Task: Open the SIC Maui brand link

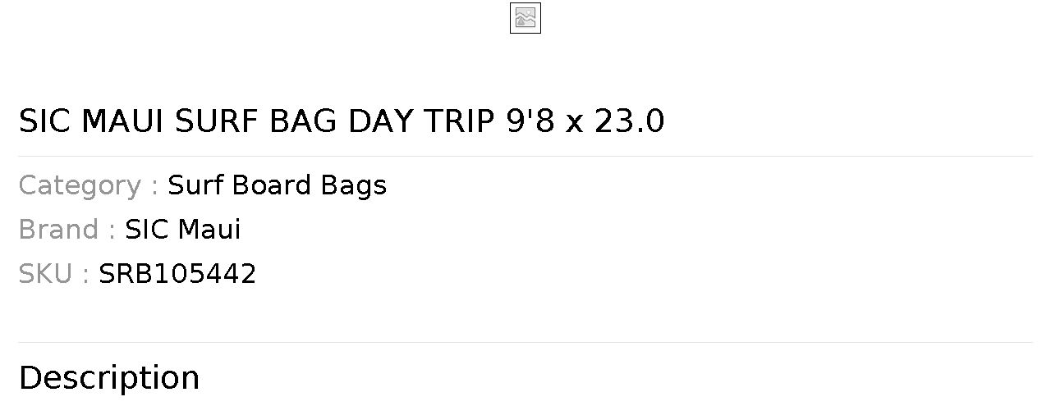Action: 182,230
